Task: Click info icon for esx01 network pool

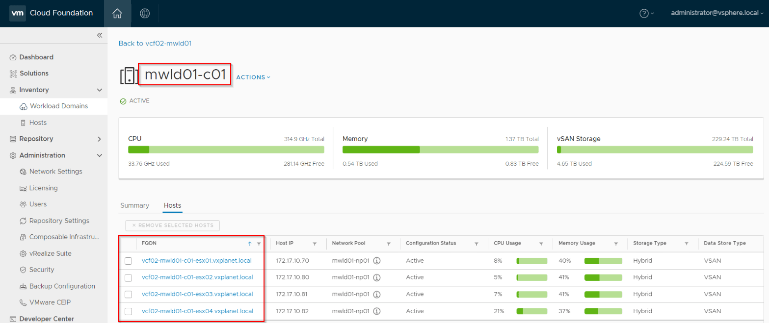Action: [377, 261]
